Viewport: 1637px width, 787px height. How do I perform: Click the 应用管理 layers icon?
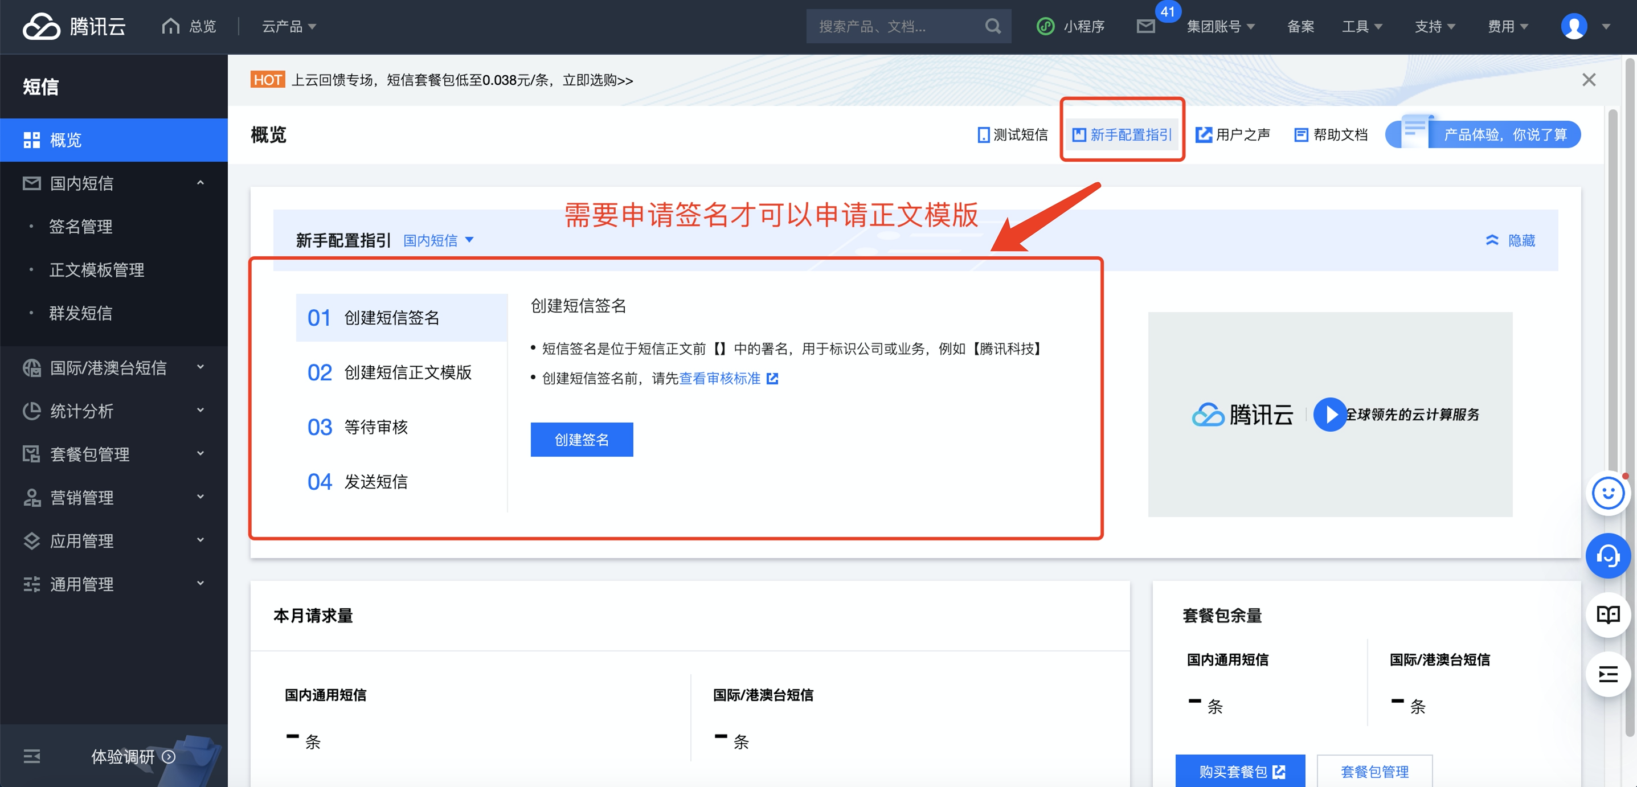point(32,540)
